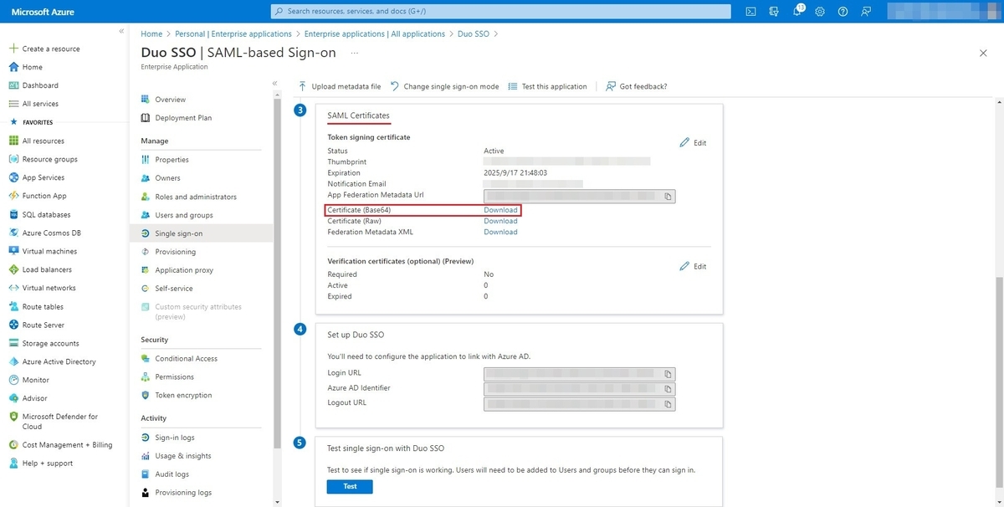The image size is (1004, 507).
Task: Open All services list
Action: [x=40, y=104]
